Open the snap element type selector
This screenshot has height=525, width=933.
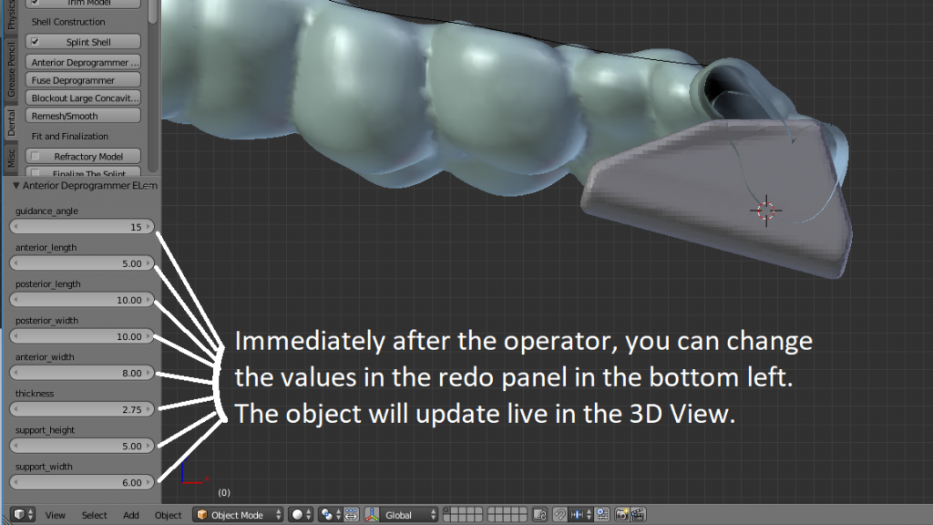pyautogui.click(x=580, y=515)
